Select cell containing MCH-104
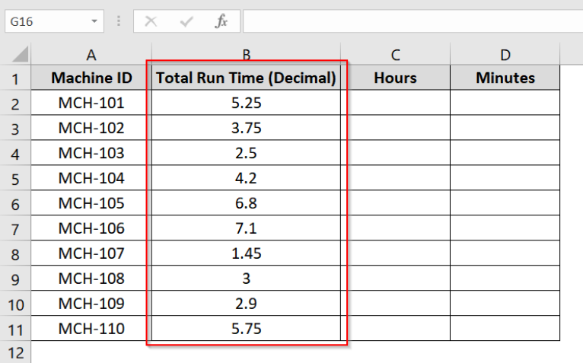The image size is (583, 363). 91,178
